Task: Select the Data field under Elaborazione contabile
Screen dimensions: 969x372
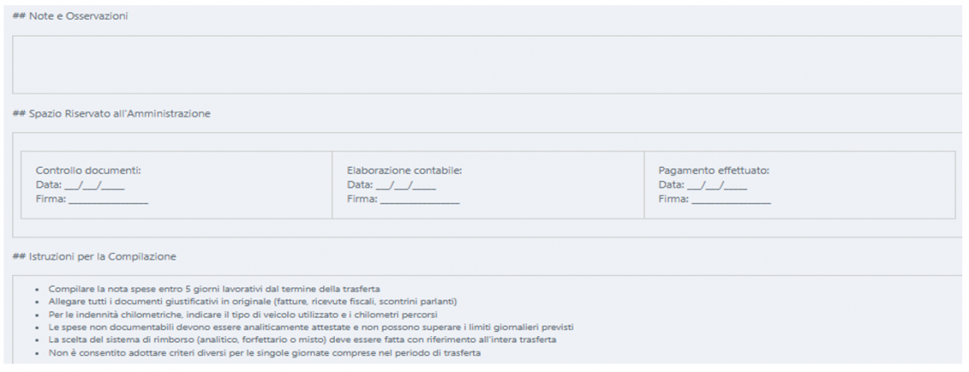Action: [x=405, y=185]
